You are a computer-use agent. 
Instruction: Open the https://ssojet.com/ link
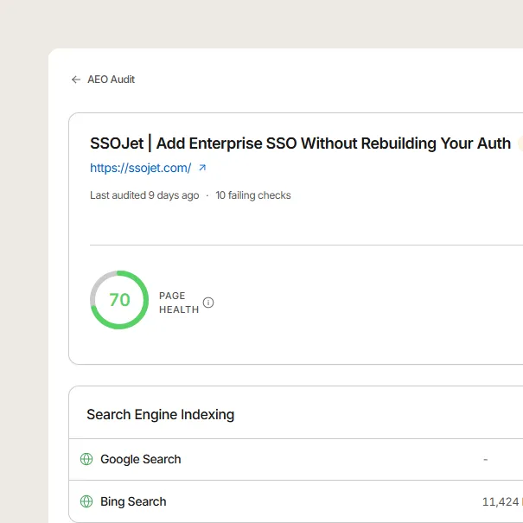point(140,168)
